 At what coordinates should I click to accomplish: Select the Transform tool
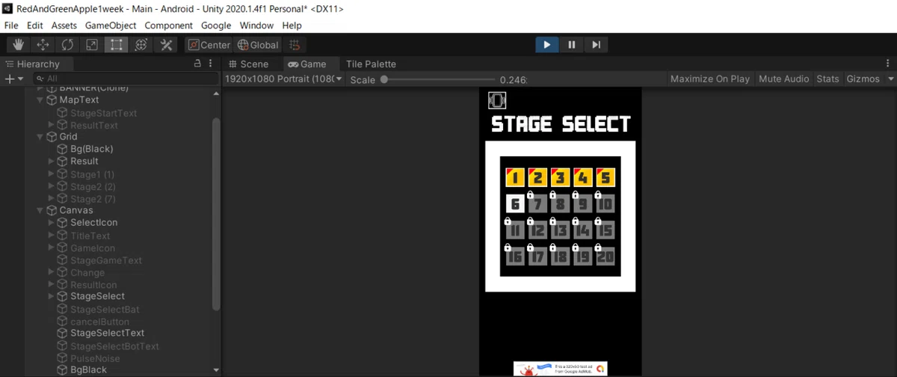click(141, 45)
